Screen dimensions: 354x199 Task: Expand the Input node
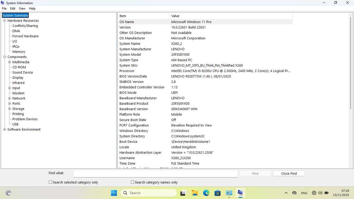10,88
